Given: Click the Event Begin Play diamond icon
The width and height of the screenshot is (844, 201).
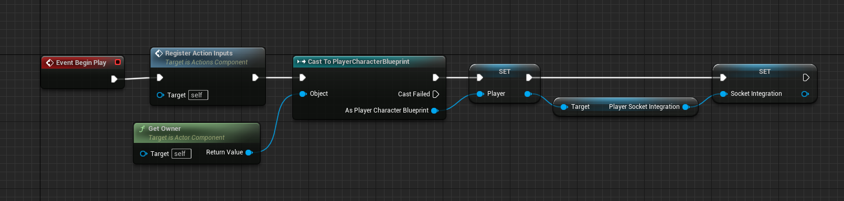Looking at the screenshot, I should pos(50,63).
